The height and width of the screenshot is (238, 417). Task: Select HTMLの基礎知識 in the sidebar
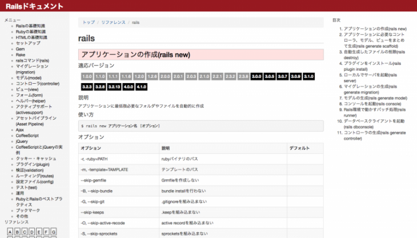click(x=31, y=38)
